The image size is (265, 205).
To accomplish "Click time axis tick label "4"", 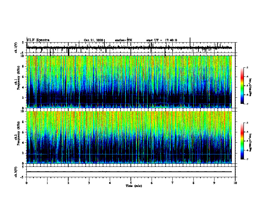I will 110,183.
